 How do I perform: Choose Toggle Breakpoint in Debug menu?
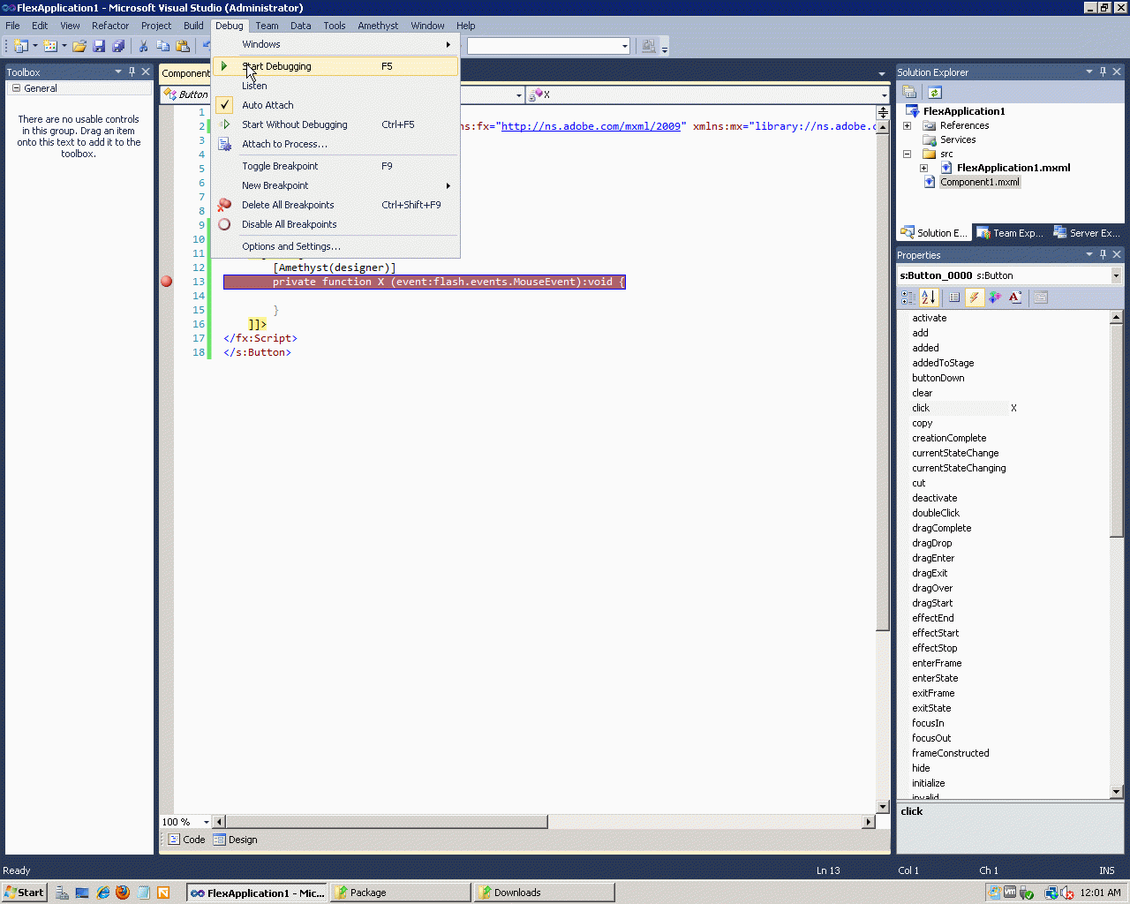pyautogui.click(x=336, y=166)
